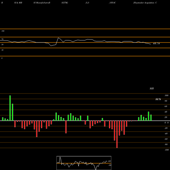Click the '80' label on MR axis

pos(166,101)
